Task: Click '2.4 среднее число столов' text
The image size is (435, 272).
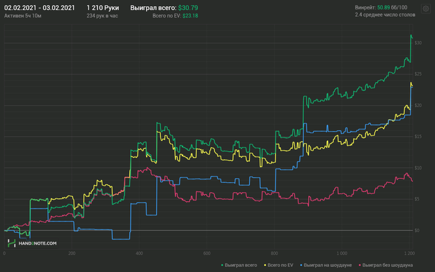Action: point(385,15)
